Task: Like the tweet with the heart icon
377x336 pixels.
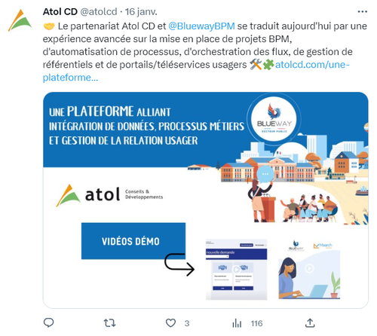Action: tap(170, 323)
